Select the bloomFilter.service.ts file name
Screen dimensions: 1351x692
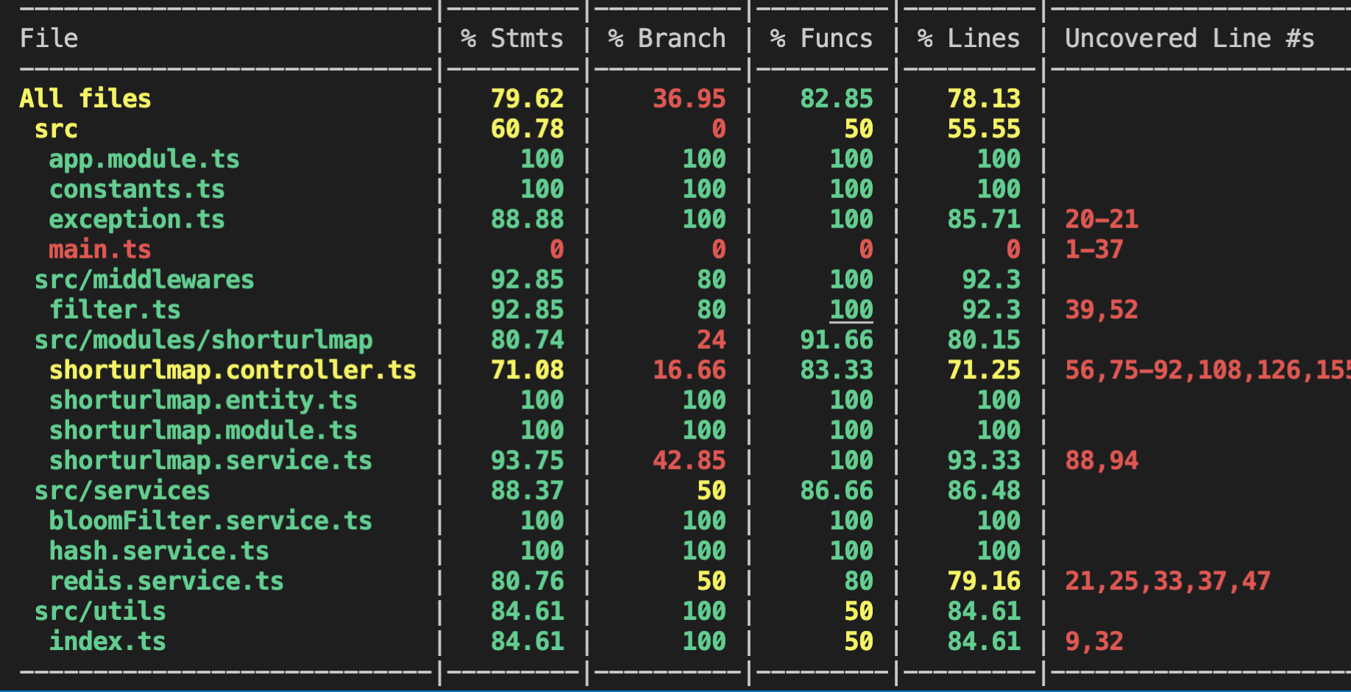click(210, 521)
